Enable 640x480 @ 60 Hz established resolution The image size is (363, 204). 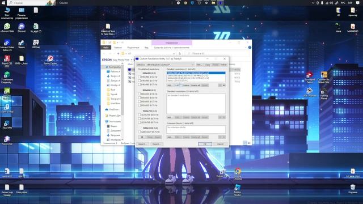[x=139, y=77]
